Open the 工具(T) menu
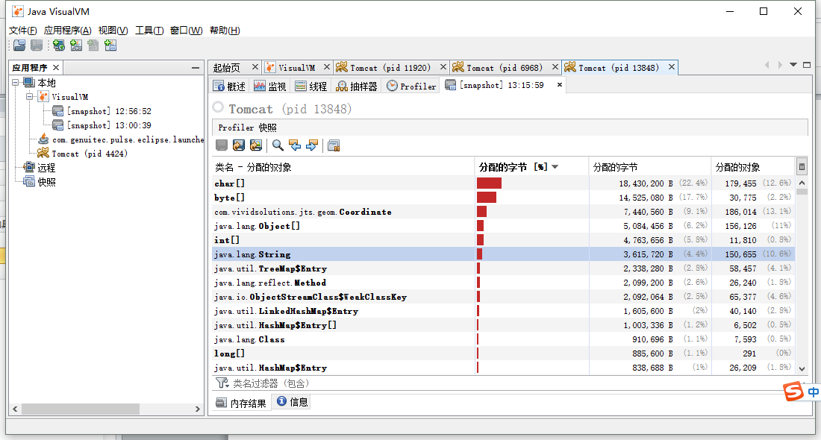The width and height of the screenshot is (821, 440). tap(149, 31)
